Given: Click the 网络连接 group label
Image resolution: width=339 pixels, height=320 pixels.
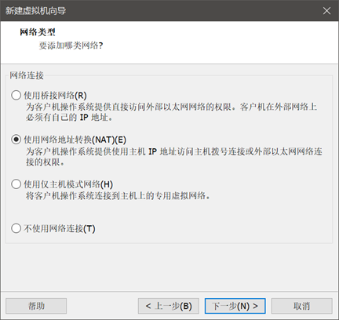Looking at the screenshot, I should click(27, 75).
